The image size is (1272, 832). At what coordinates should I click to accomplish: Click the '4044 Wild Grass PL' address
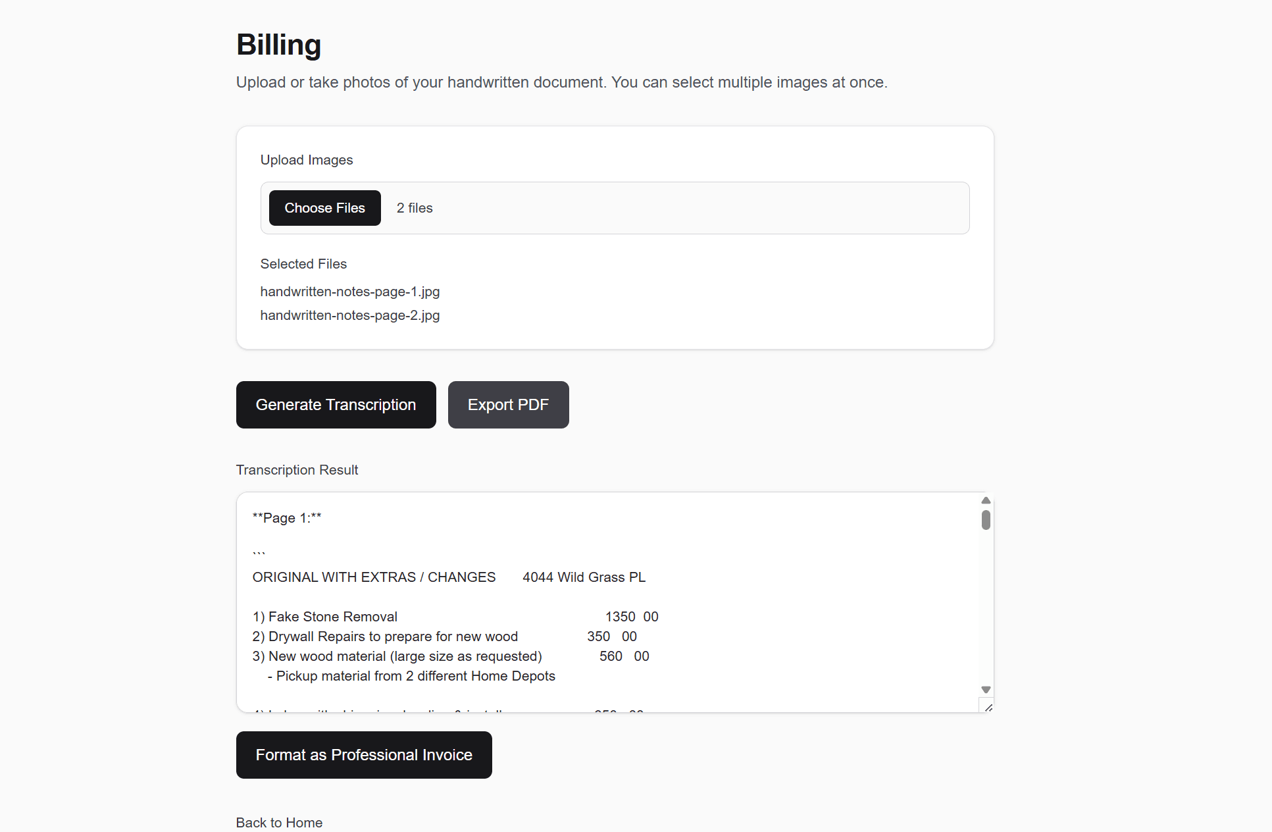click(x=584, y=577)
